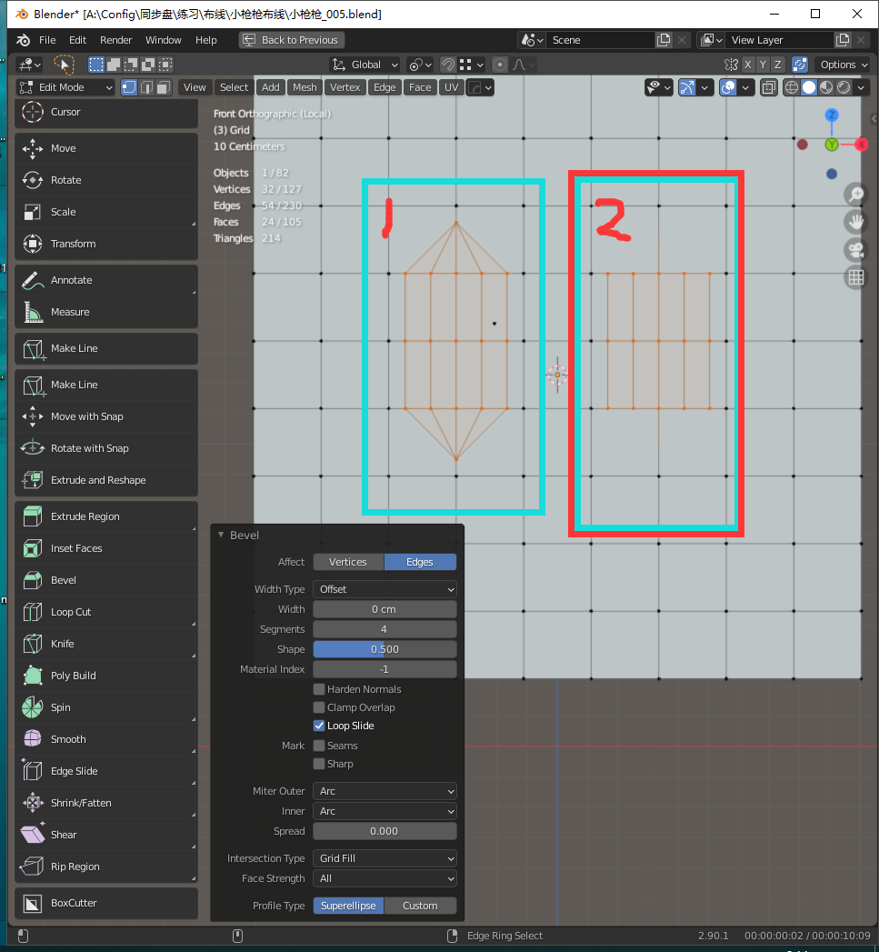The width and height of the screenshot is (879, 952).
Task: Click the Back to Previous button
Action: coord(292,40)
